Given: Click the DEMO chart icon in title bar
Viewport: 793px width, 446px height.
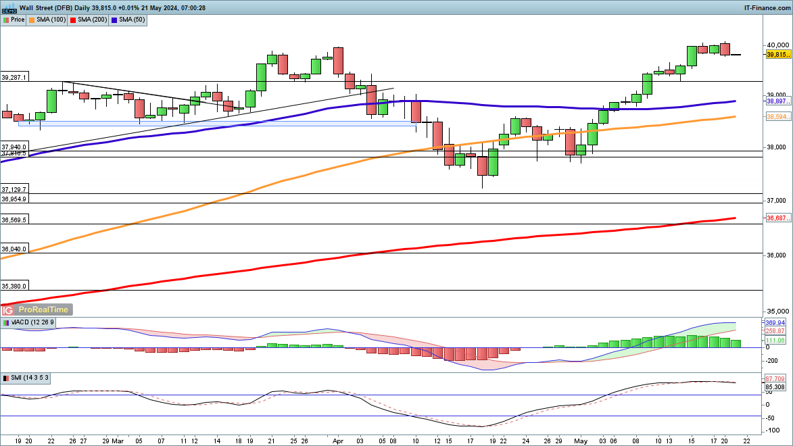Looking at the screenshot, I should point(7,7).
